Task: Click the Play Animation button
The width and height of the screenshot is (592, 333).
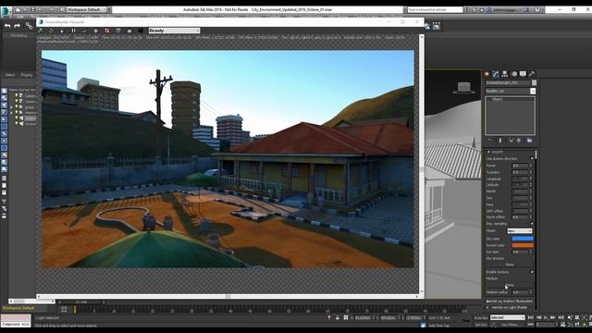Action: click(546, 318)
